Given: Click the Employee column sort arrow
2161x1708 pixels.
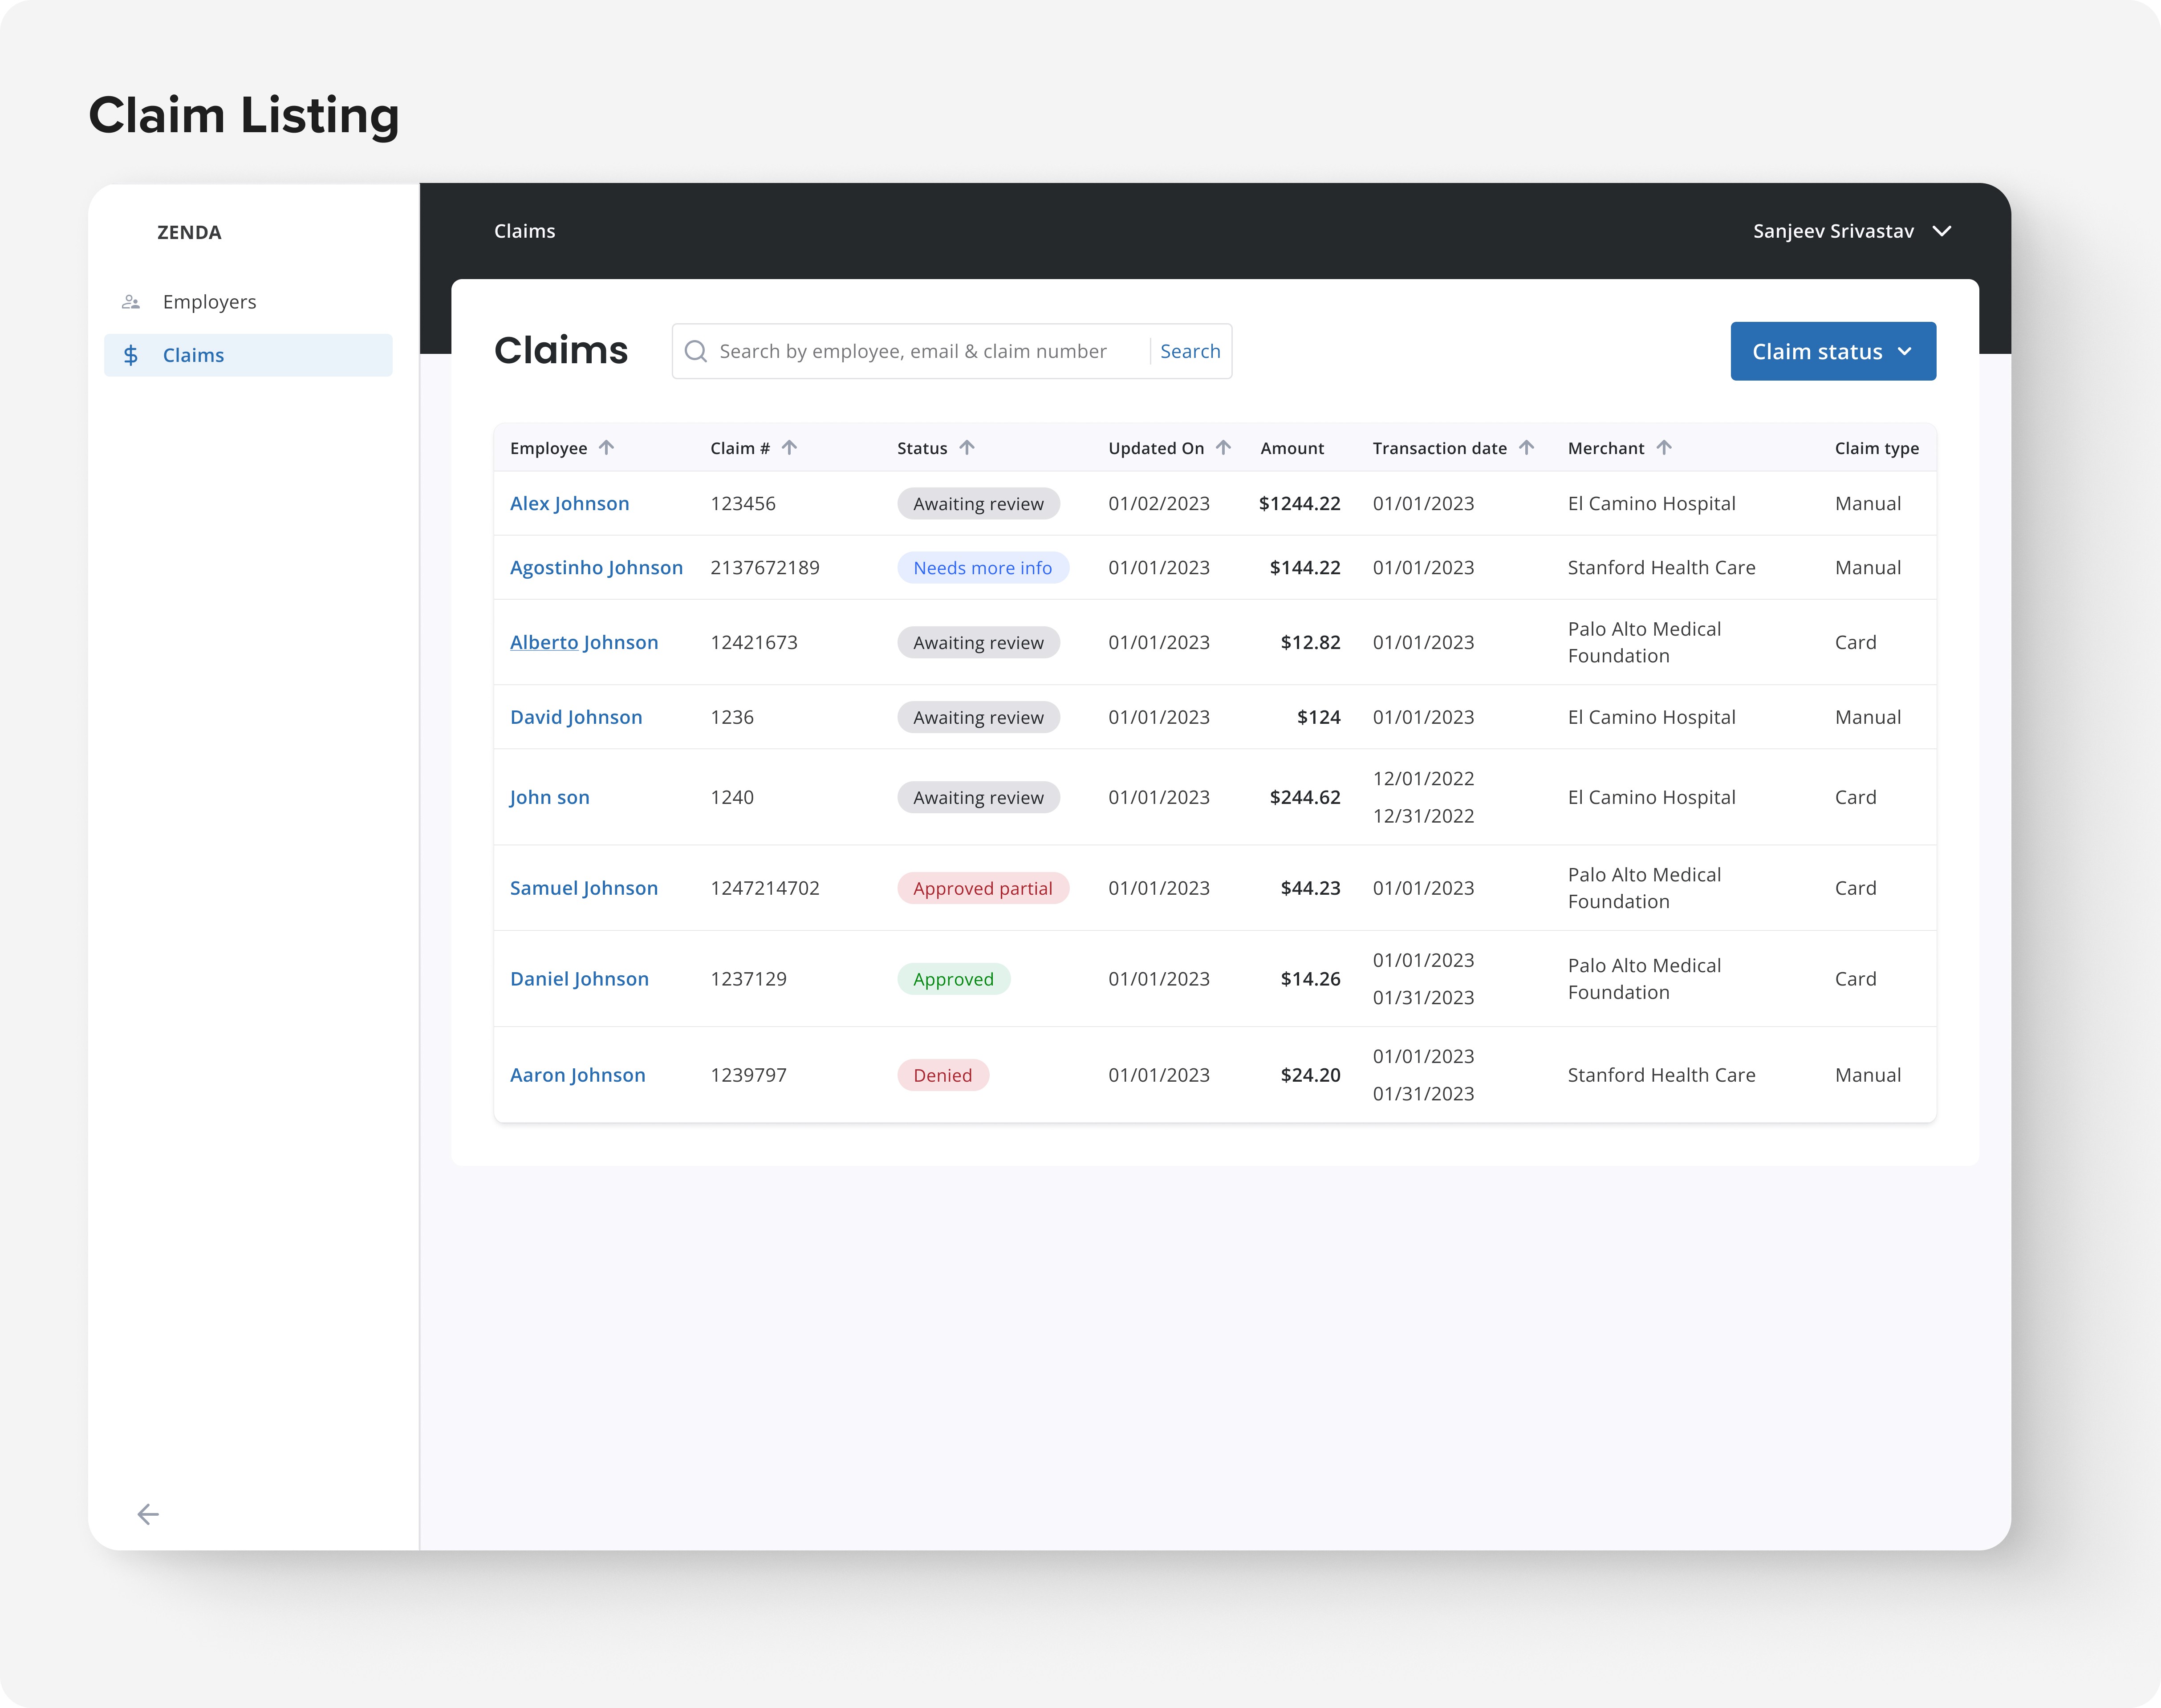Looking at the screenshot, I should [x=606, y=448].
